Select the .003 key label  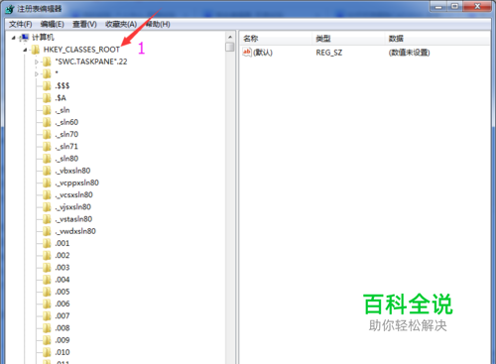coord(62,268)
